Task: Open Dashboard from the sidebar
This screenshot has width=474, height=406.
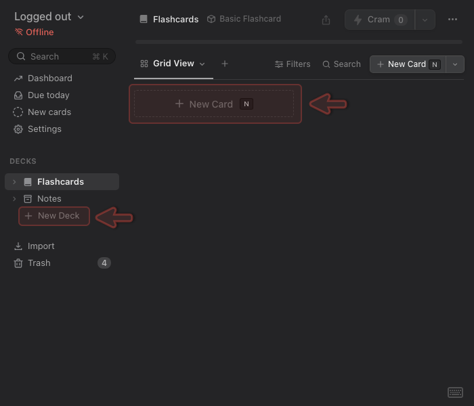Action: pyautogui.click(x=49, y=78)
